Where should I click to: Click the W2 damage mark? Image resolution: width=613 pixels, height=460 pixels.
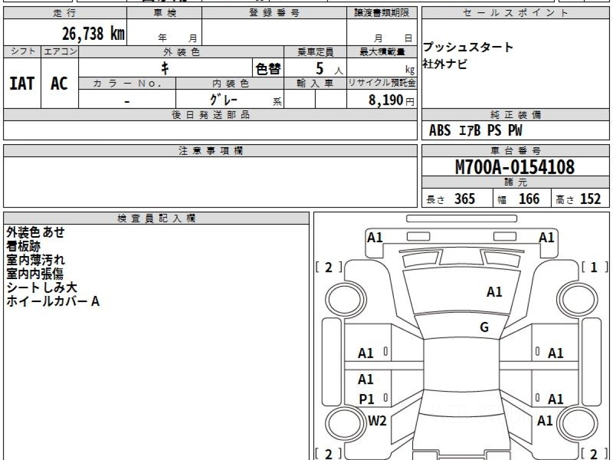click(378, 421)
